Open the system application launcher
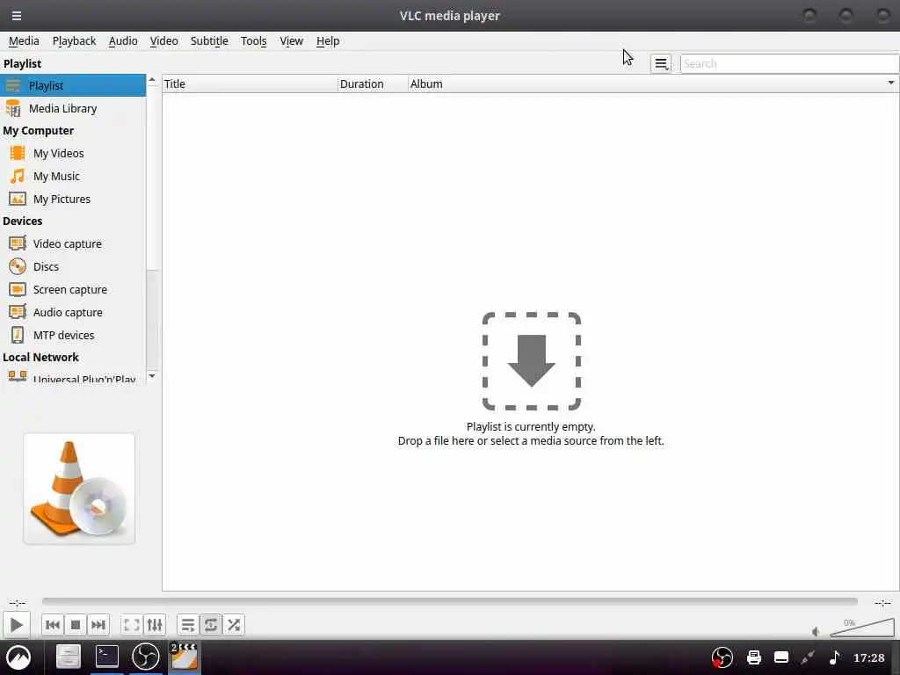Viewport: 900px width, 675px height. 18,657
